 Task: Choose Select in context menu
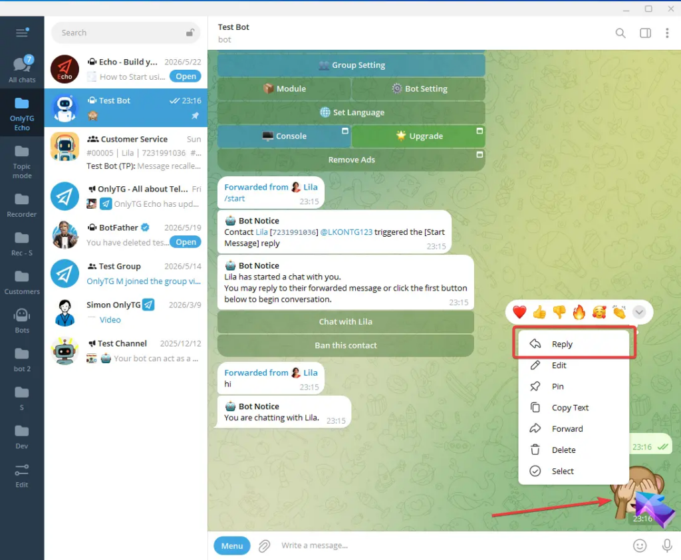coord(573,472)
